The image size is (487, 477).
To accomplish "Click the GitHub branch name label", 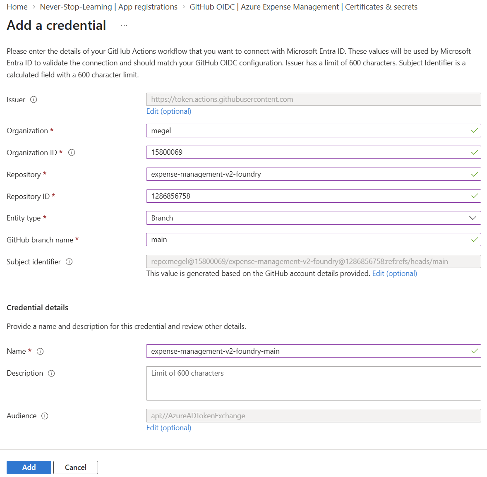I will click(40, 240).
